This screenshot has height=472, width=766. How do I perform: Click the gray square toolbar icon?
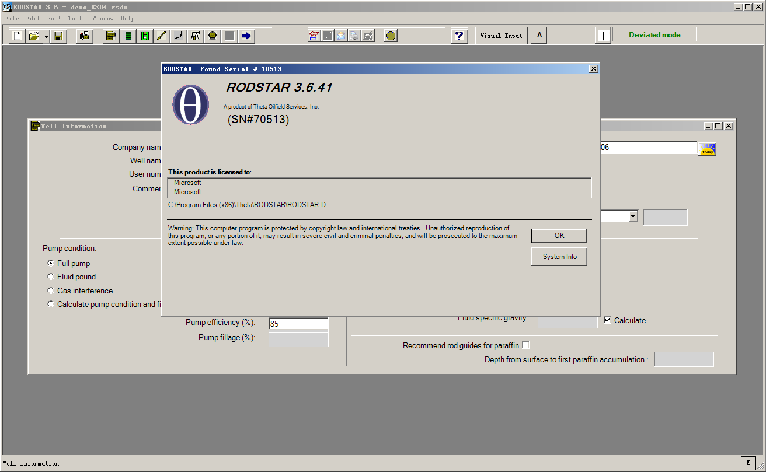coord(229,36)
